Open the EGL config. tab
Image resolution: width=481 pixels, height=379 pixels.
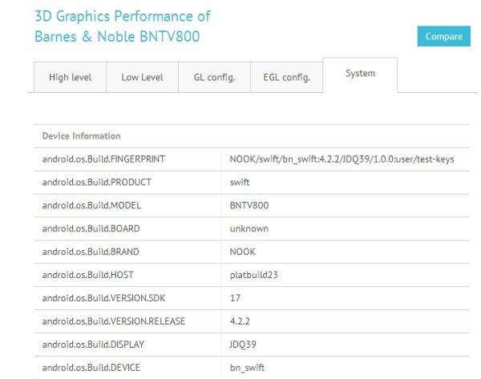[x=287, y=77]
